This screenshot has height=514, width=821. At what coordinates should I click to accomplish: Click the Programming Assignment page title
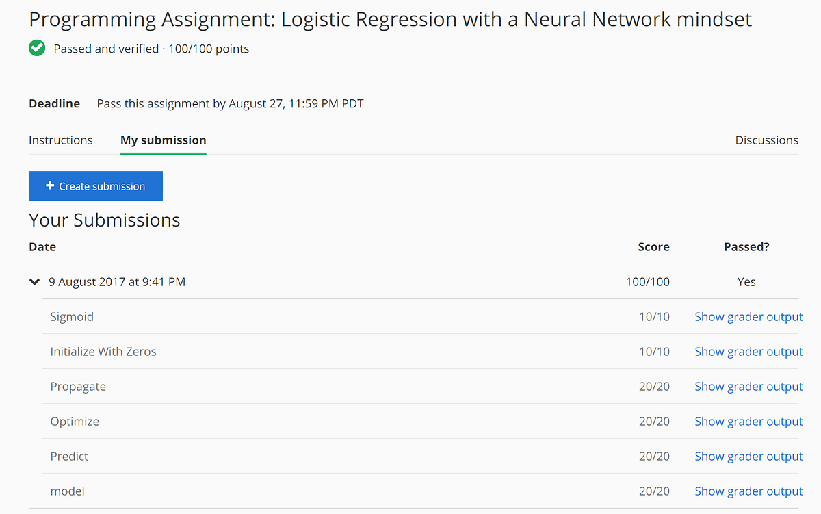click(390, 19)
